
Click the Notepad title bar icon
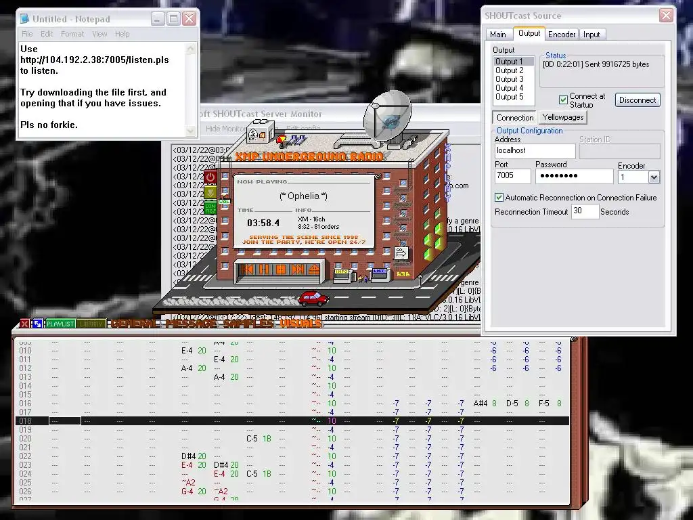point(25,18)
